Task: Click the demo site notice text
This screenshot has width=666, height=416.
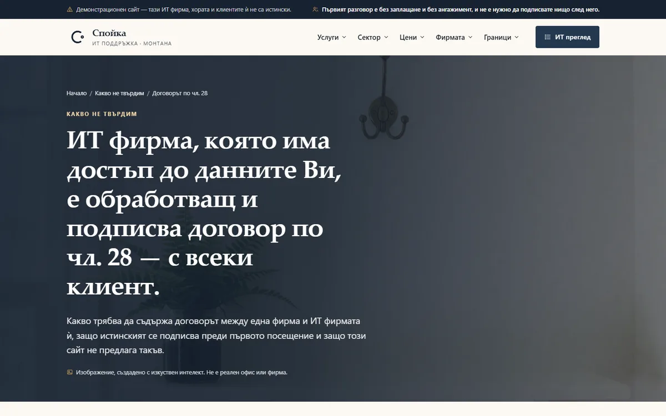Action: pos(183,9)
